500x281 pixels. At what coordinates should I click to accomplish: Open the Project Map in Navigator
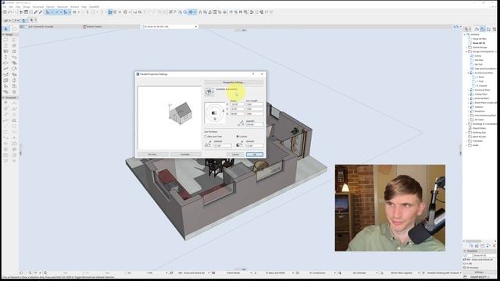click(477, 29)
